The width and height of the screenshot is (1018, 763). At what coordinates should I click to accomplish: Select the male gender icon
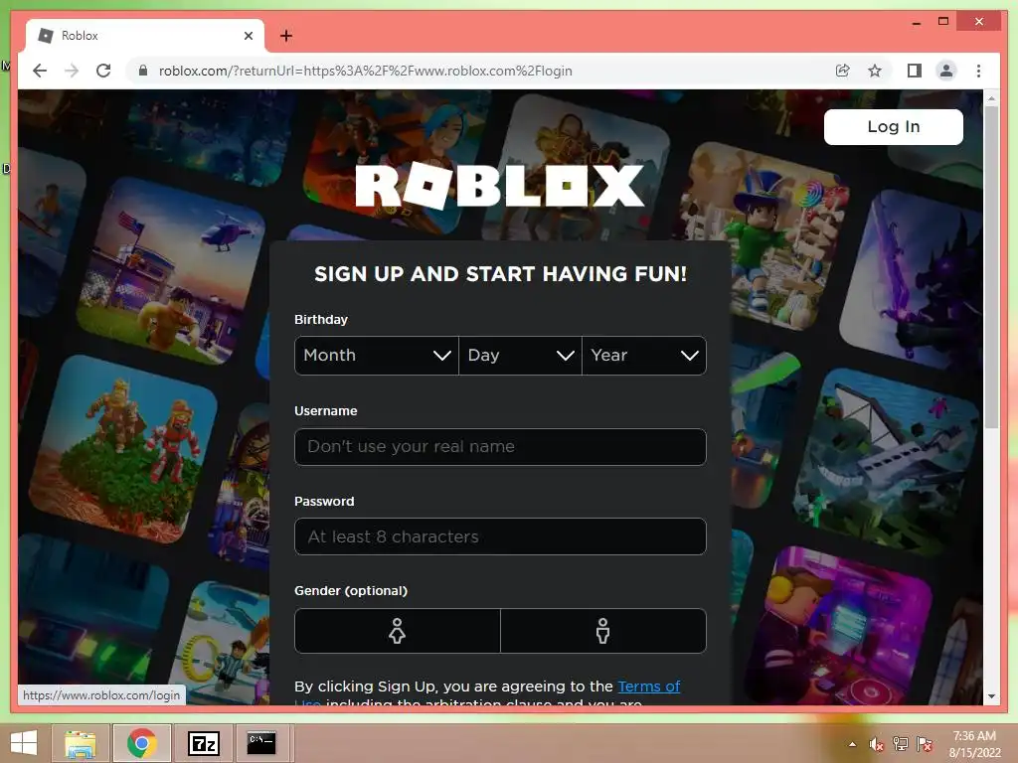coord(603,631)
